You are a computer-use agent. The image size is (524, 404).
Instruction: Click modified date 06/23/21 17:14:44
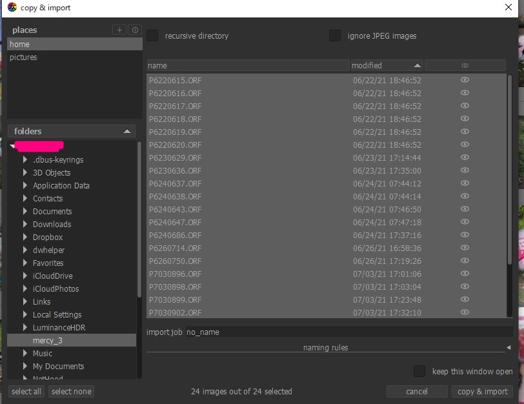pos(387,157)
